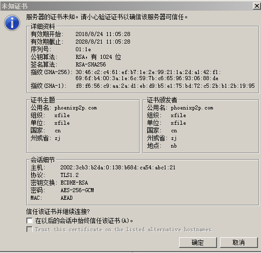Cancel the connection with 取消 button
Viewport: 261px width, 253px height.
(239, 243)
